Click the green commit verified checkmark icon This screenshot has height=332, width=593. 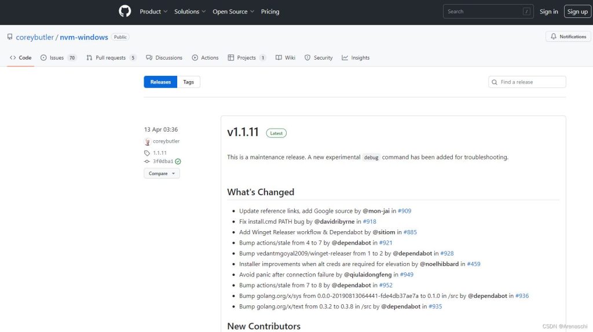178,162
